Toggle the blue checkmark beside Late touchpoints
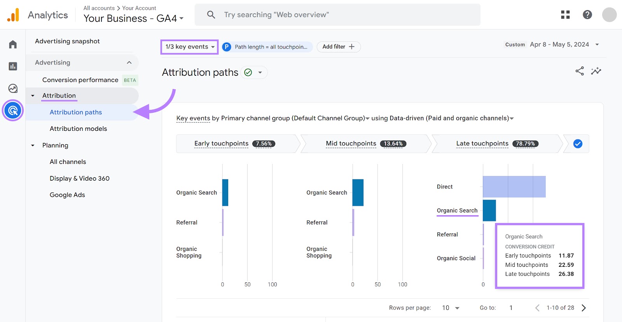This screenshot has height=322, width=622. (x=578, y=144)
